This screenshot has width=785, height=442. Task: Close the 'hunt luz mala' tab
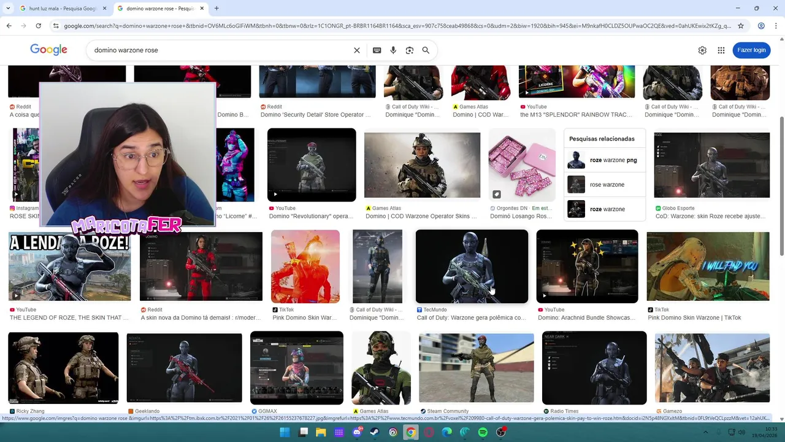pos(104,9)
